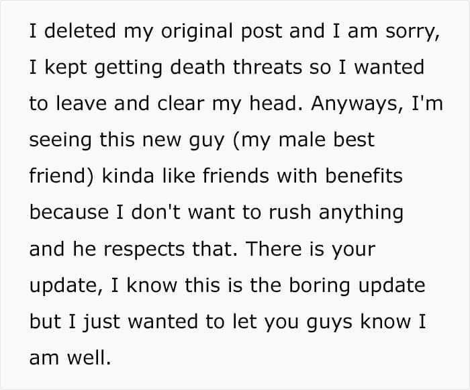Click the final word "well."
Viewport: 470px width, 390px height.
pos(89,358)
